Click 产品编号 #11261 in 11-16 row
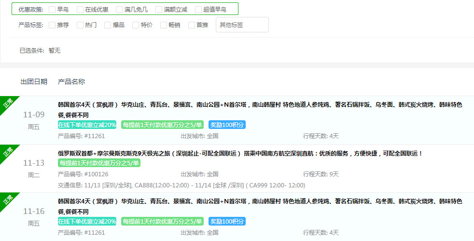This screenshot has height=241, width=474. 81,232
